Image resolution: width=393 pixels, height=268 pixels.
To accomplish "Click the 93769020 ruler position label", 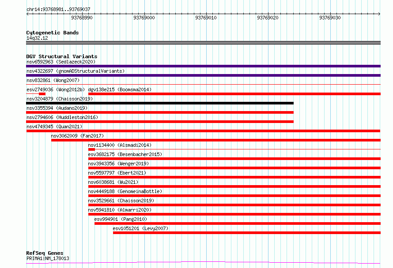I will pos(268,18).
